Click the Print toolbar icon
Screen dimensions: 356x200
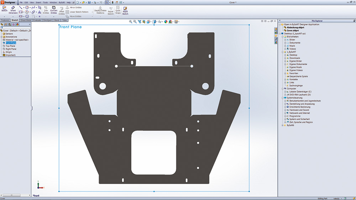click(x=95, y=2)
